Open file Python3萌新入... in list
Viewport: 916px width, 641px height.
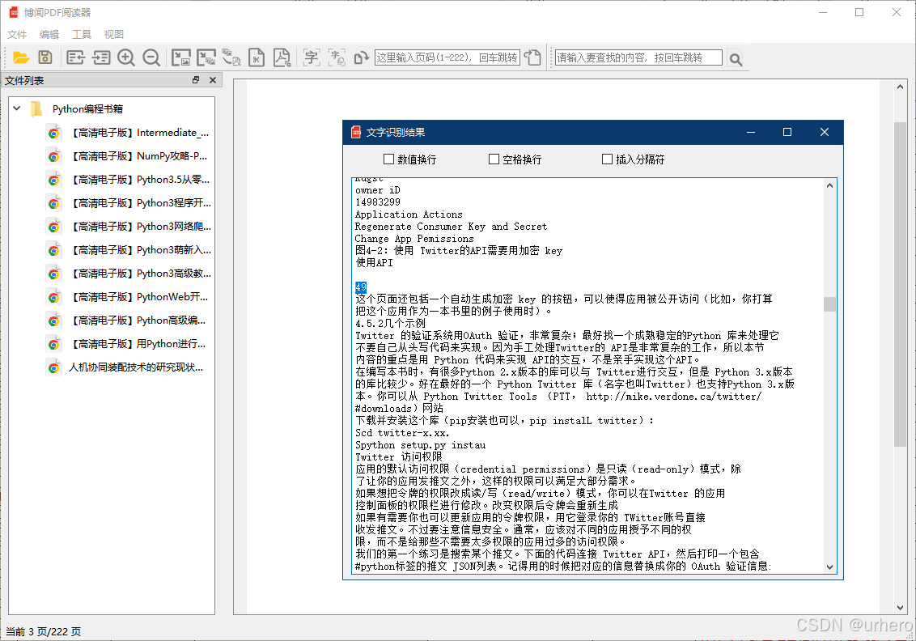pyautogui.click(x=128, y=250)
